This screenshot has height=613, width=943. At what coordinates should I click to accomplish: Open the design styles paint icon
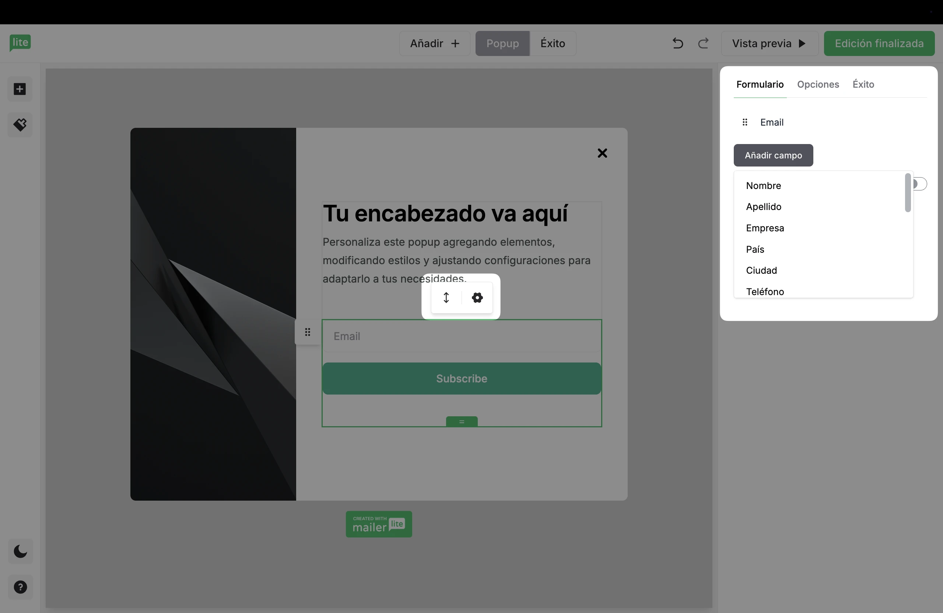tap(20, 125)
